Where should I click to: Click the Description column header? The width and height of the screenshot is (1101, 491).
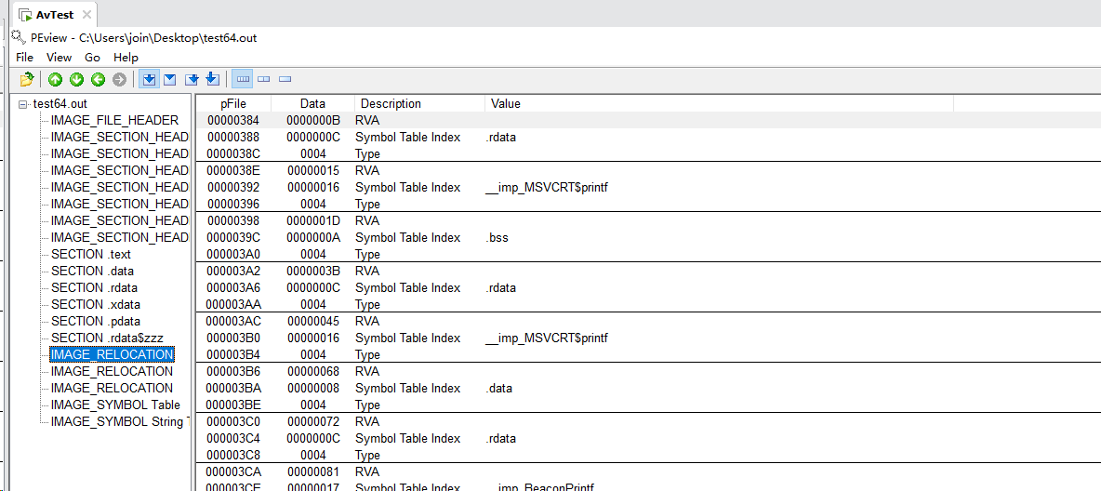click(x=419, y=103)
